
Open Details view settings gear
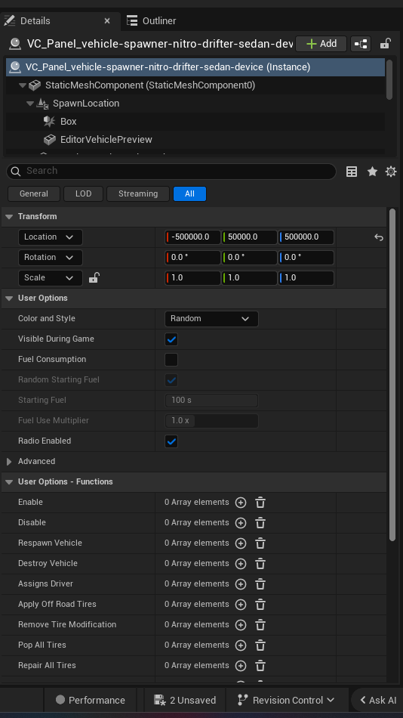(391, 172)
